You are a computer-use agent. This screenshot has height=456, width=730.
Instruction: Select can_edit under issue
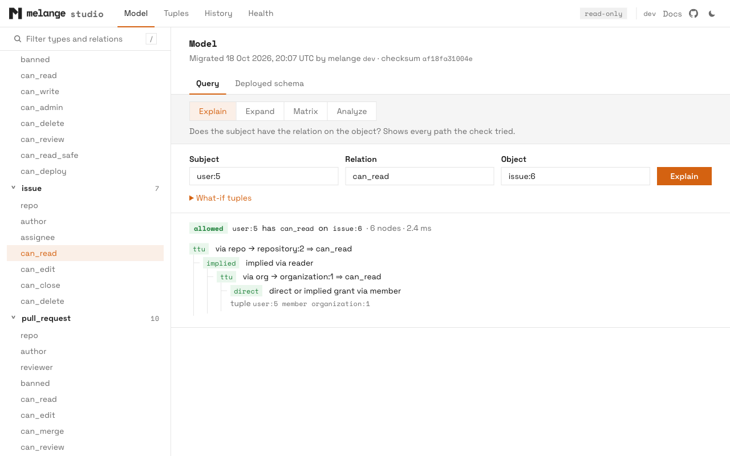point(85,269)
